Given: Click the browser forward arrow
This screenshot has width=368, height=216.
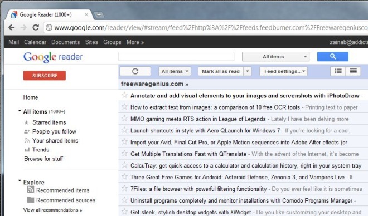Looking at the screenshot, I should point(23,28).
